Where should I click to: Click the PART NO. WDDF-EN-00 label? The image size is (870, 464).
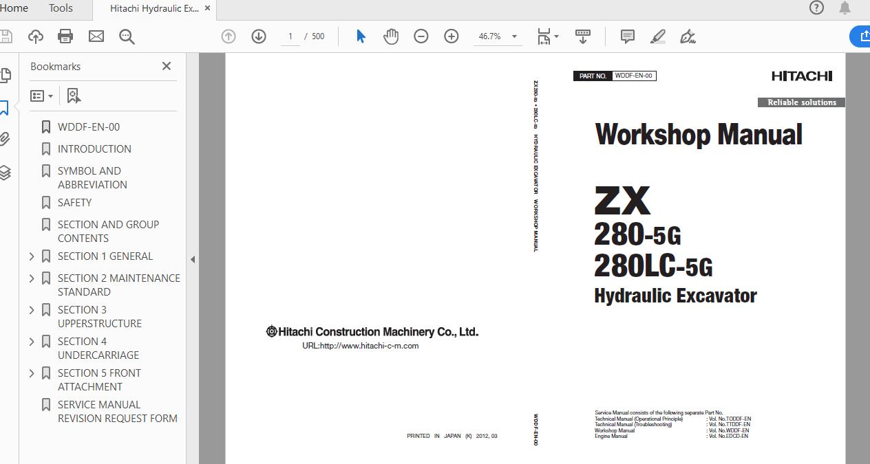(615, 76)
